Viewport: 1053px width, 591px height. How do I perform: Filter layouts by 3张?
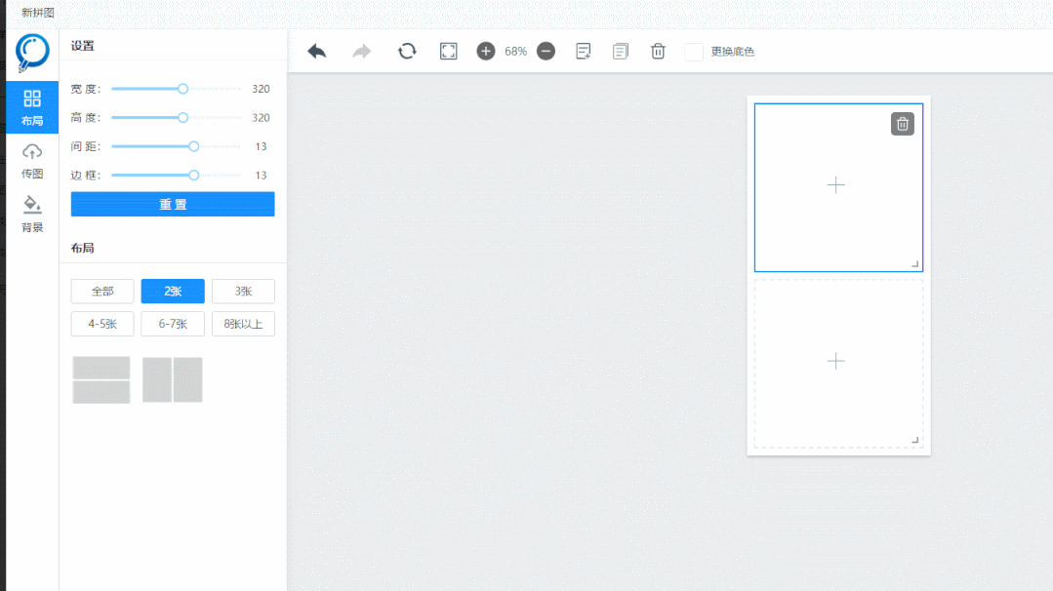pos(243,292)
